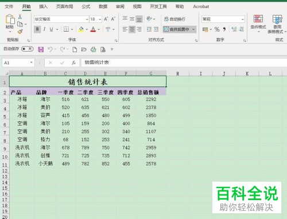Align text right
The image size is (287, 219).
pyautogui.click(x=139, y=29)
